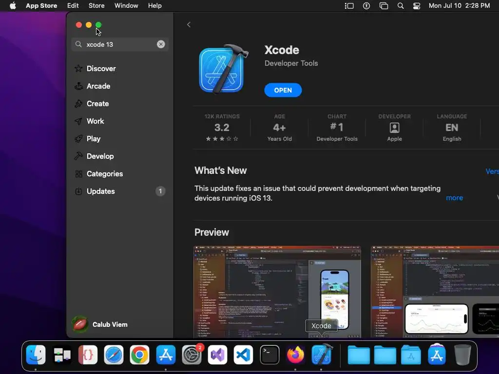Click the OPEN button for Xcode

pos(283,90)
